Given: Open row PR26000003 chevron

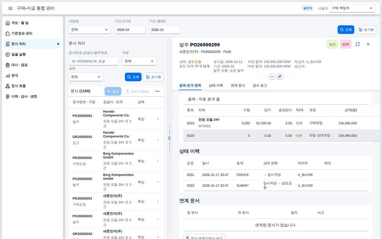Looking at the screenshot, I should 159,202.
